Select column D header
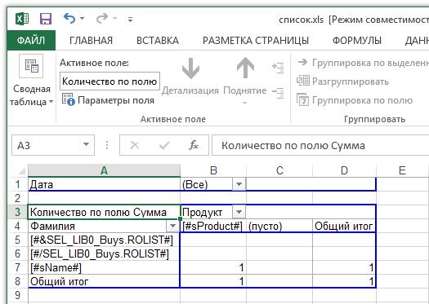The width and height of the screenshot is (429, 304). [x=344, y=170]
